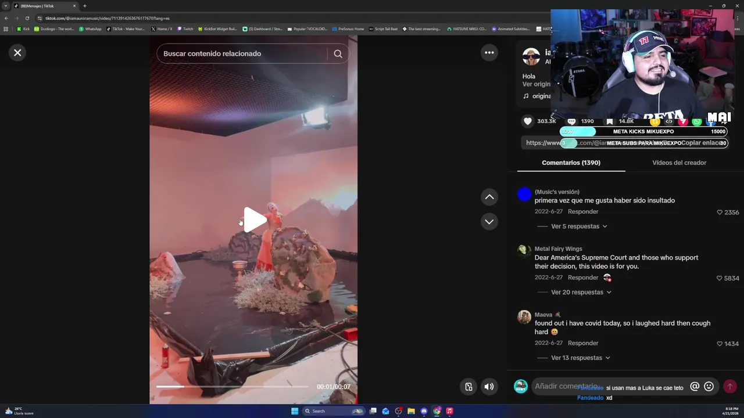The image size is (744, 418).
Task: Open the video creator's profile avatar
Action: pyautogui.click(x=531, y=57)
